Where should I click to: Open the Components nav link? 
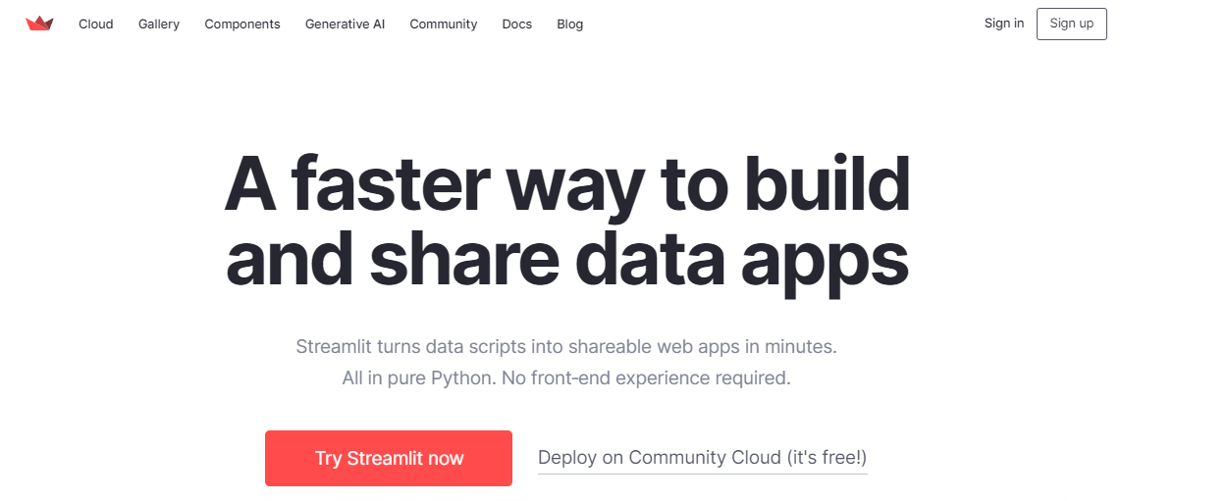pyautogui.click(x=242, y=24)
